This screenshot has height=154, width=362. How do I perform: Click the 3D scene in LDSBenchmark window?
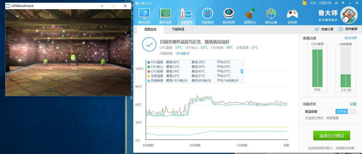click(68, 53)
